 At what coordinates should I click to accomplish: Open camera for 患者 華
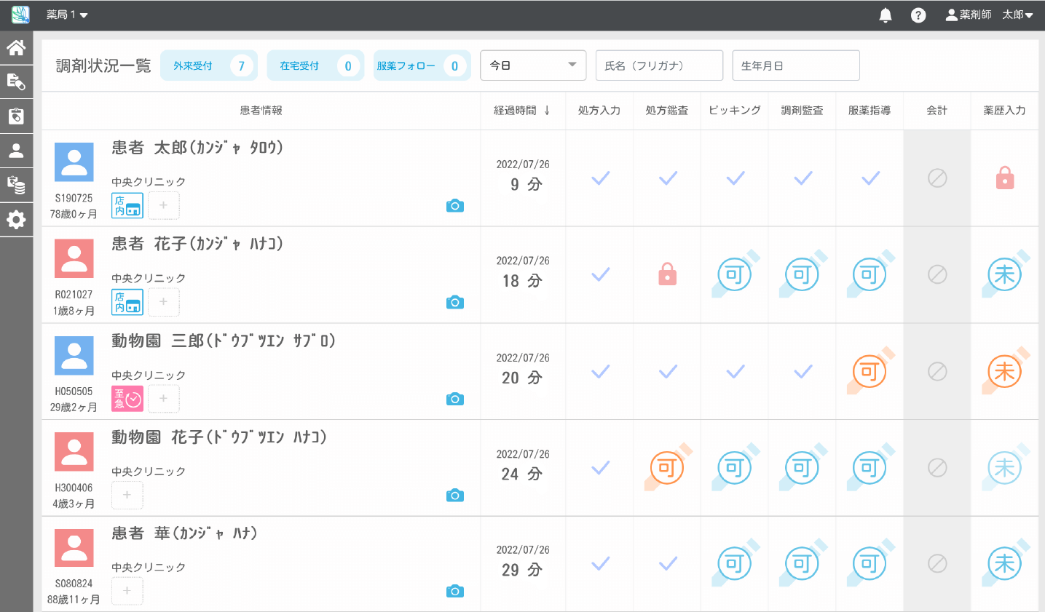pos(455,591)
